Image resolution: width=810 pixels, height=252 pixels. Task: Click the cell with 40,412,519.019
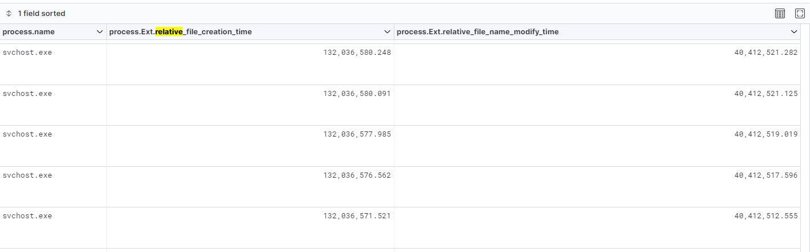pyautogui.click(x=765, y=134)
